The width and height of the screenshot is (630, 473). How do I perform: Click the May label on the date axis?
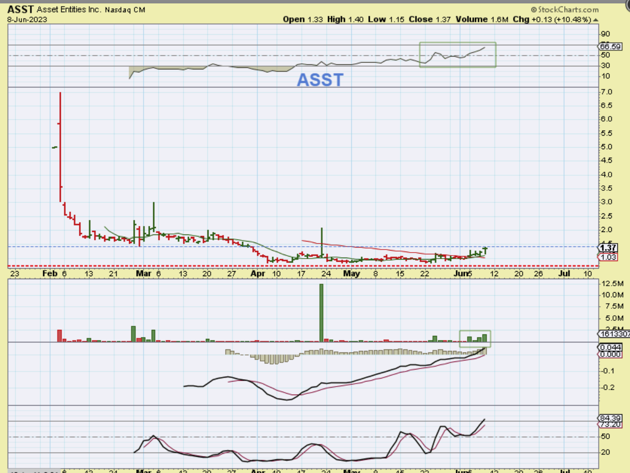coord(351,274)
